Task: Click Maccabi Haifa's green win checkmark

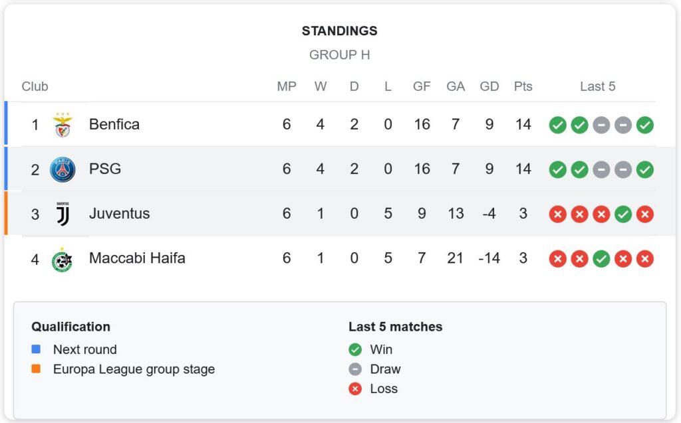Action: tap(601, 259)
